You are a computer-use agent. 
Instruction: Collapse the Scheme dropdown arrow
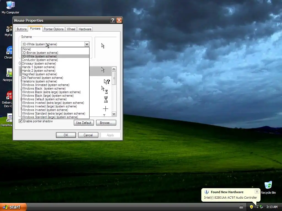tap(87, 44)
